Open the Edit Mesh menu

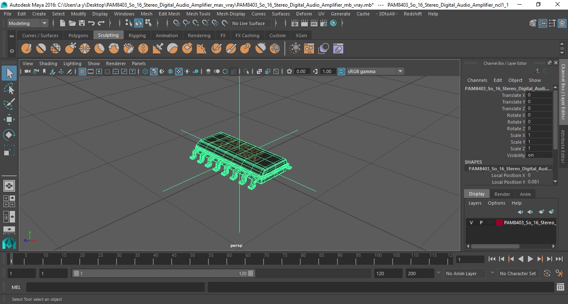169,14
